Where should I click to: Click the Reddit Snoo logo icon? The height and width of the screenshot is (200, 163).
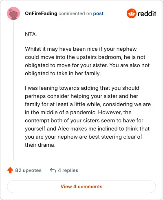(x=131, y=13)
